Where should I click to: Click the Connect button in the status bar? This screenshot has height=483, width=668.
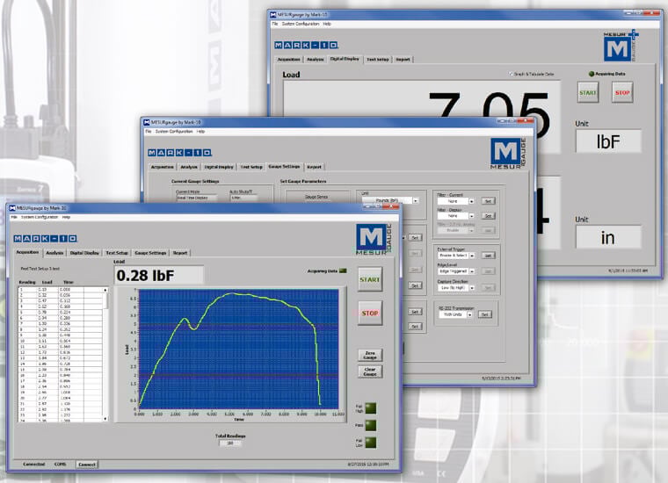click(x=87, y=464)
